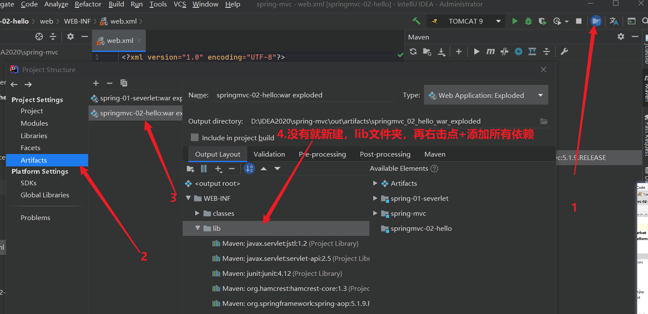648x314 pixels.
Task: Collapse the lib folder node
Action: [197, 228]
